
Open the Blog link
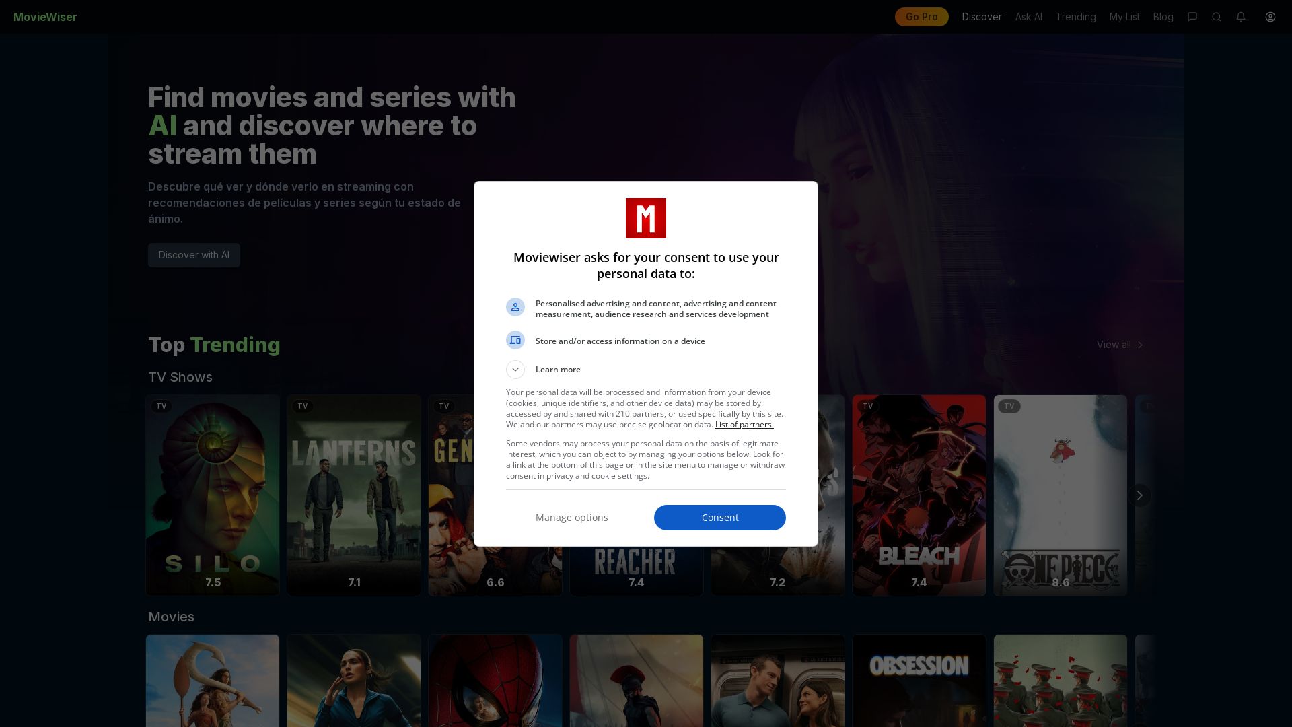[x=1163, y=17]
